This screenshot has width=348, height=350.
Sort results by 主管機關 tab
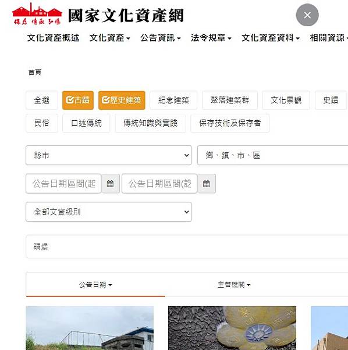pyautogui.click(x=234, y=285)
